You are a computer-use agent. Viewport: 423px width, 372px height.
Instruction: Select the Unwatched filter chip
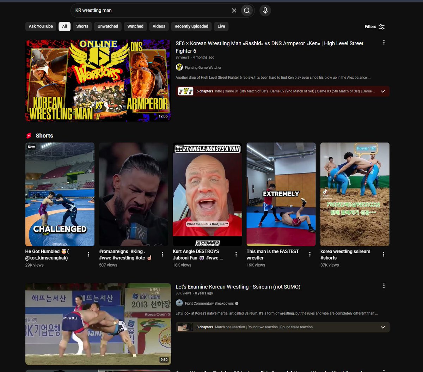pos(108,26)
